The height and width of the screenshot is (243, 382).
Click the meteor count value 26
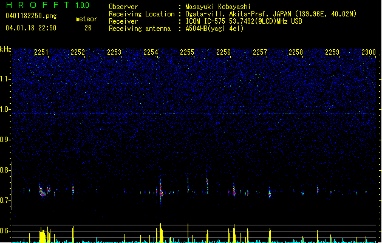click(88, 28)
